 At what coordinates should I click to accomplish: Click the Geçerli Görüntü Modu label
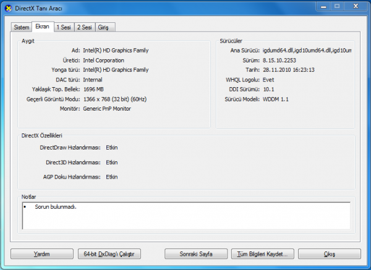[53, 99]
